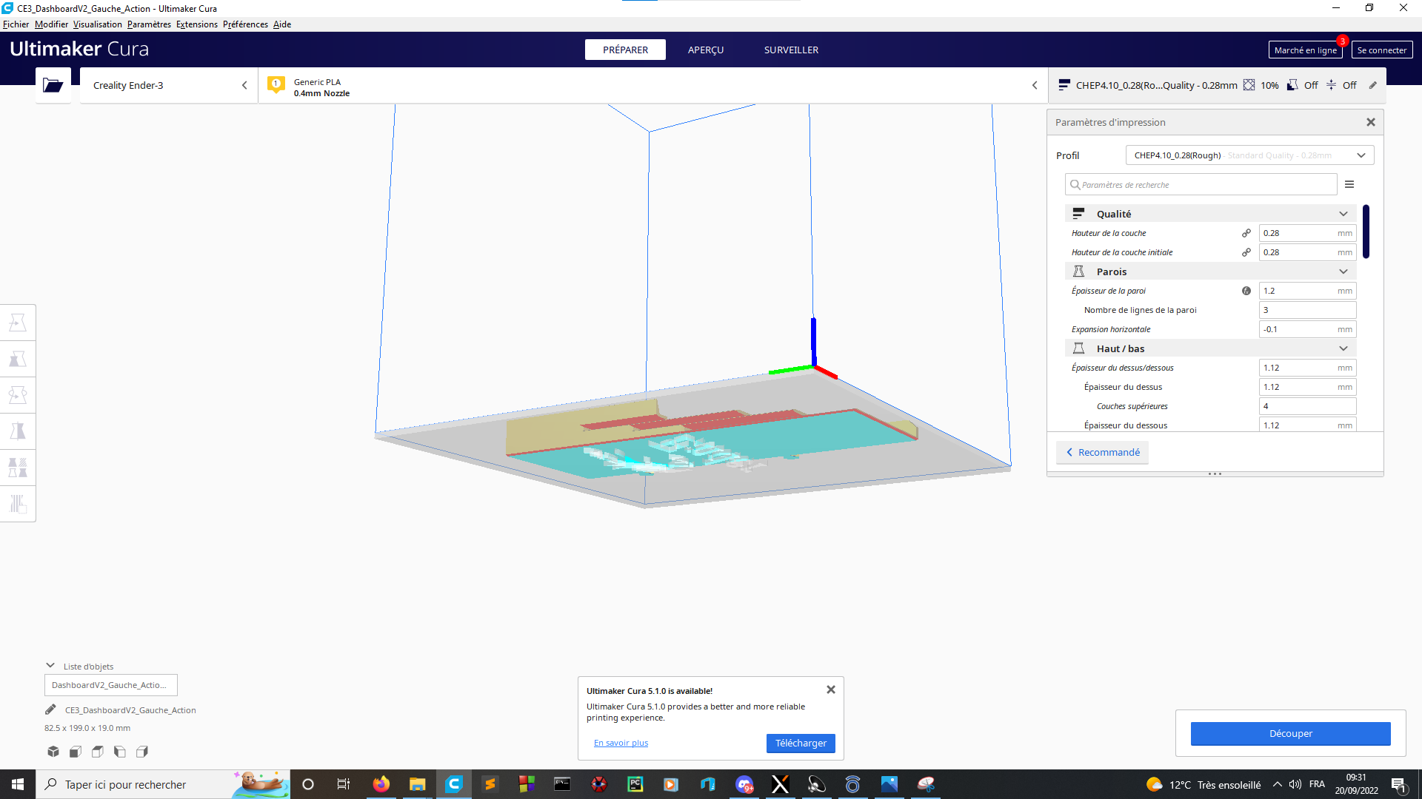This screenshot has width=1422, height=799.
Task: Open Support Blocker tool
Action: pos(18,504)
